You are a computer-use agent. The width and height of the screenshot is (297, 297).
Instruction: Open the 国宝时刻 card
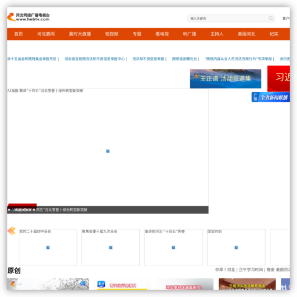[236, 247]
